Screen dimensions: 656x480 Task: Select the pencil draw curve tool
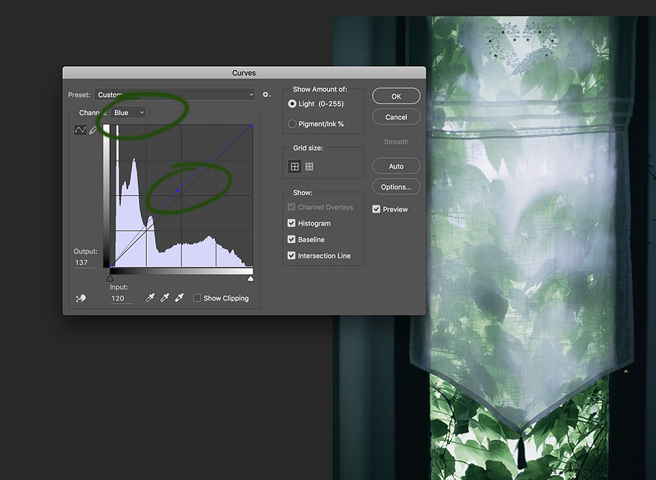pos(93,130)
